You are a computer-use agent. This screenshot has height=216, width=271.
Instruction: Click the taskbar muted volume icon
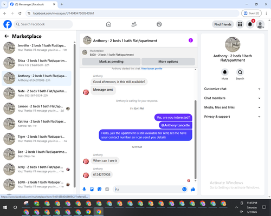(x=242, y=212)
